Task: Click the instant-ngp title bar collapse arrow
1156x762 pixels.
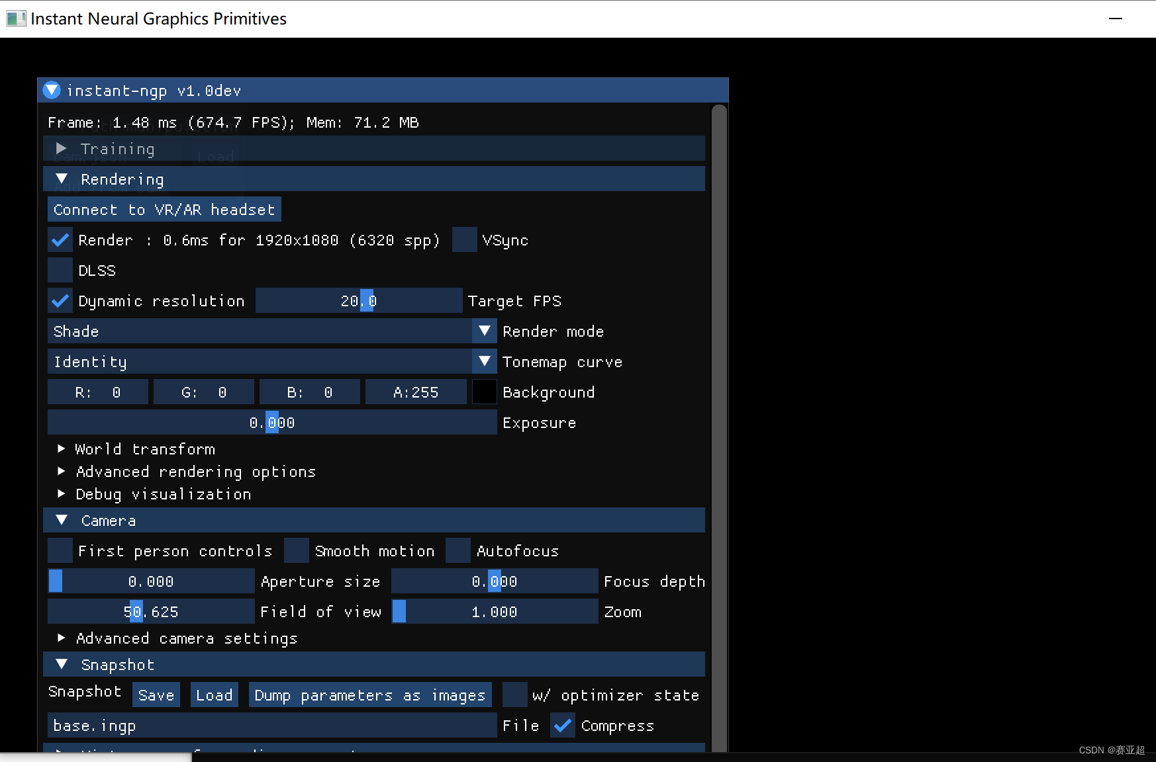Action: [x=51, y=91]
